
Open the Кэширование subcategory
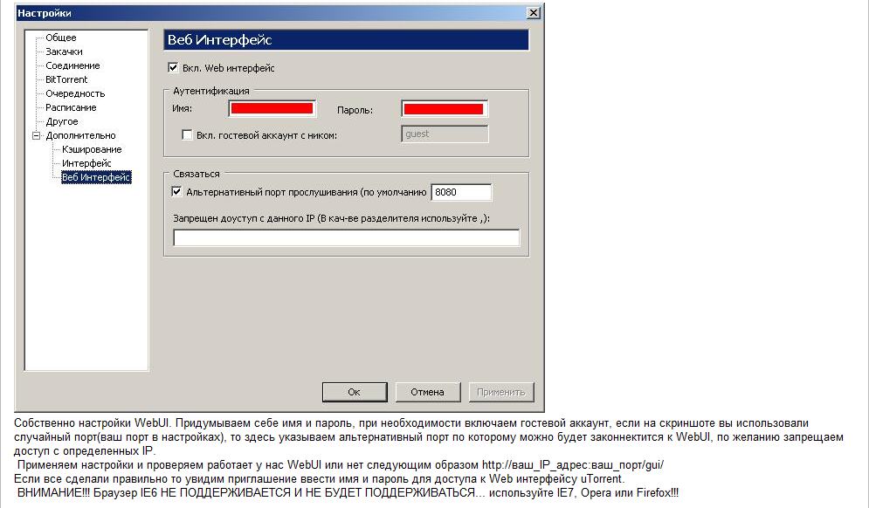92,149
